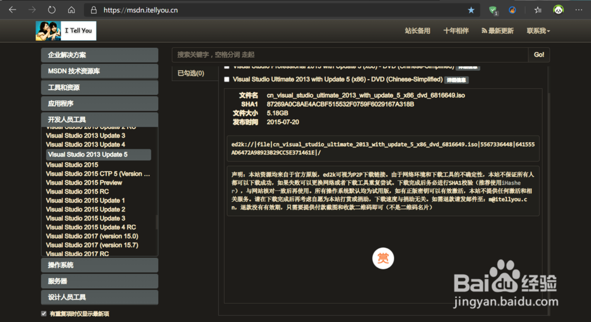
Task: Click 详细信息 badge for Ultimate 2013
Action: tap(456, 80)
